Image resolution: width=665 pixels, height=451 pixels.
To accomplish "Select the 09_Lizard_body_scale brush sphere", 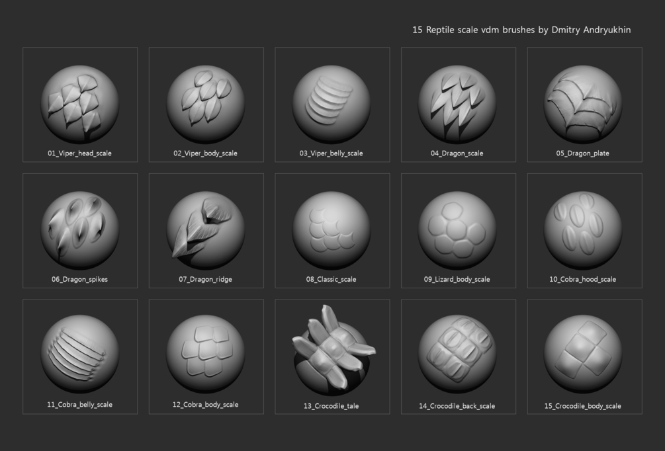I will point(457,230).
